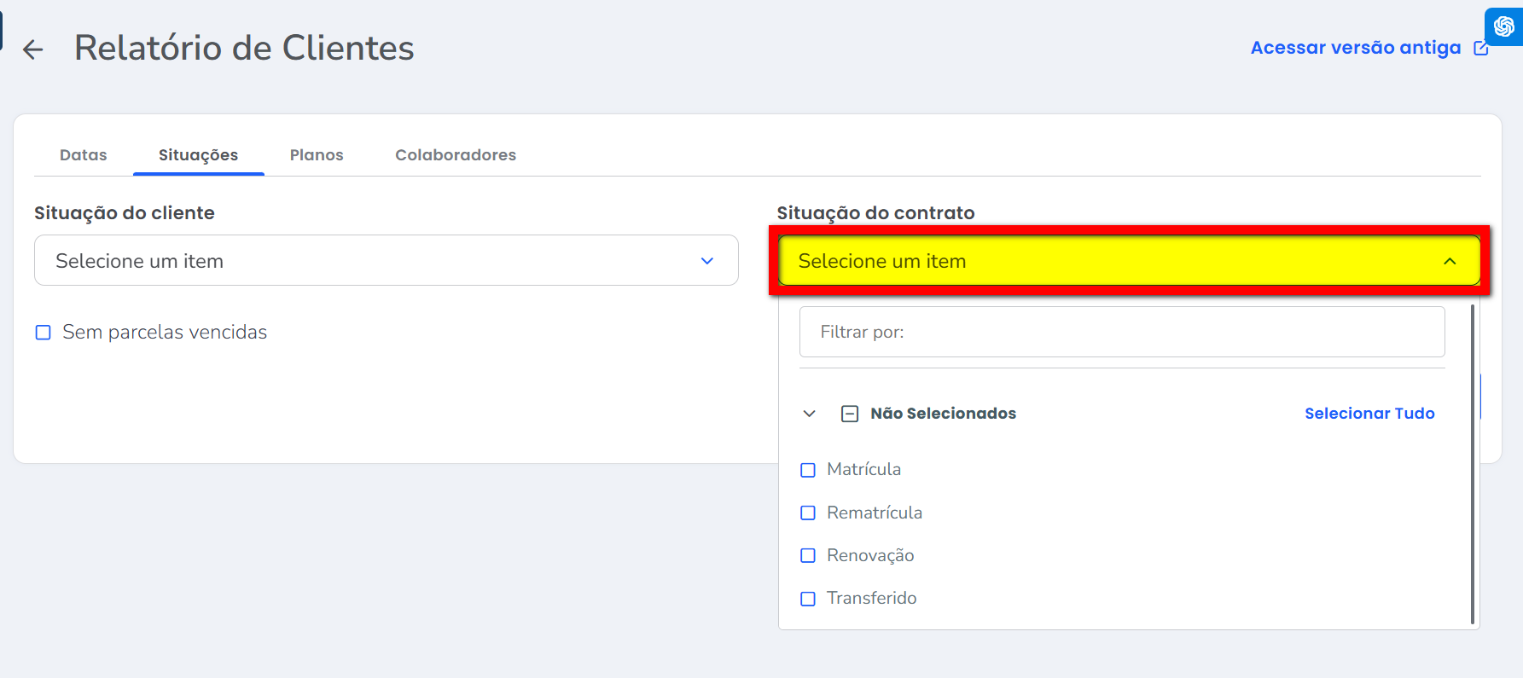Viewport: 1523px width, 678px height.
Task: Select the Renovação checkbox
Action: 808,555
